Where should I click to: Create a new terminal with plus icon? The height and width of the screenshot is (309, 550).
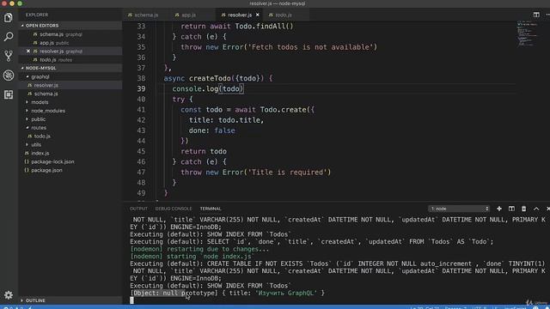coord(498,209)
